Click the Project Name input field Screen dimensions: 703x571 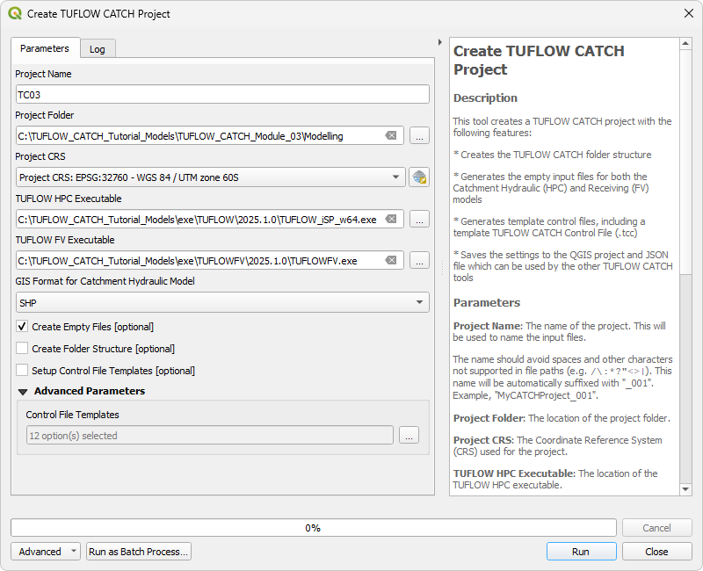click(x=222, y=95)
